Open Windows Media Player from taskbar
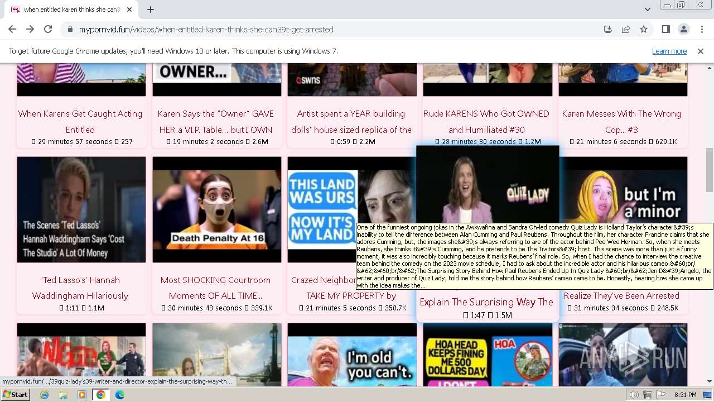The height and width of the screenshot is (402, 714). click(x=82, y=395)
